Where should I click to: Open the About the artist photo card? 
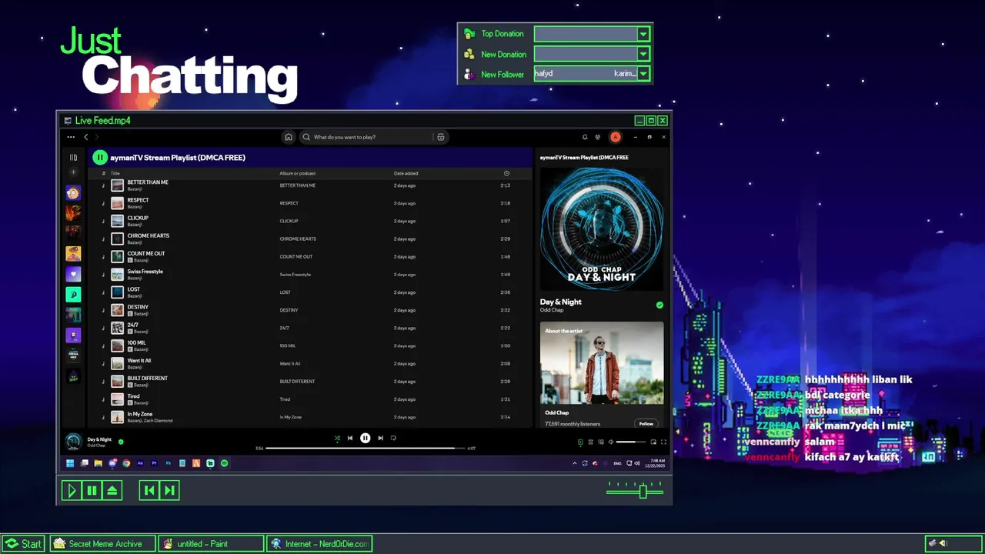coord(602,363)
